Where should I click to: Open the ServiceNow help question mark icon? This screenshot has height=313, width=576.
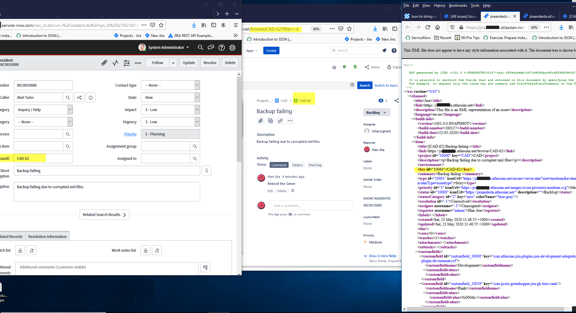click(222, 48)
